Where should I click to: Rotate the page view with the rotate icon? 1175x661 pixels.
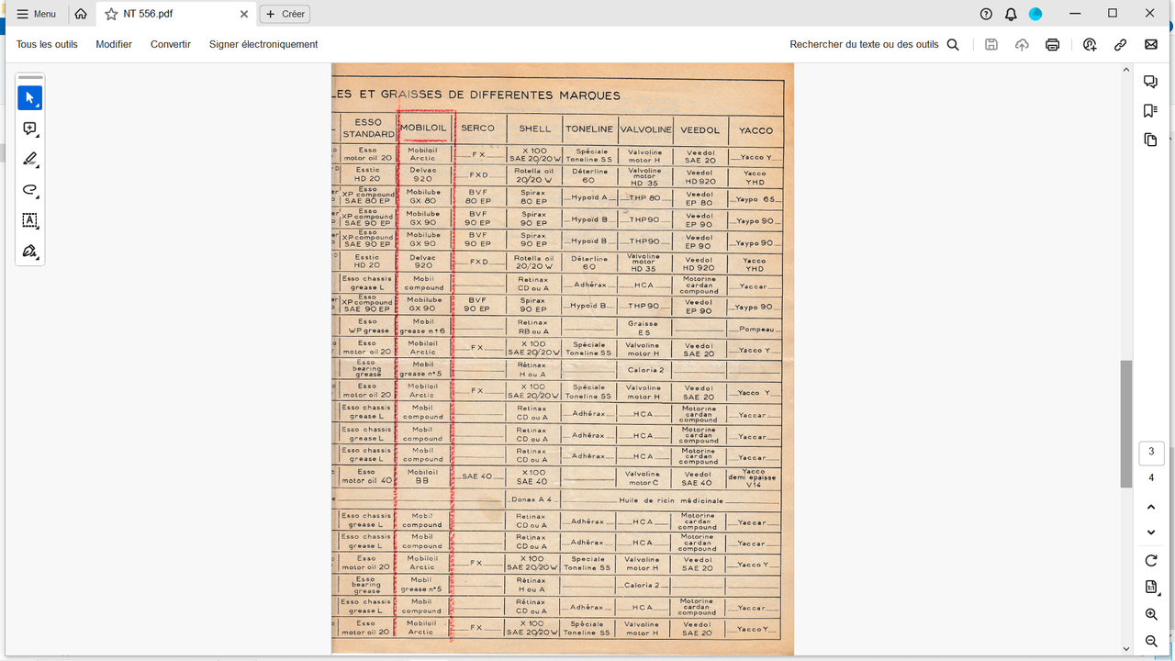1151,560
